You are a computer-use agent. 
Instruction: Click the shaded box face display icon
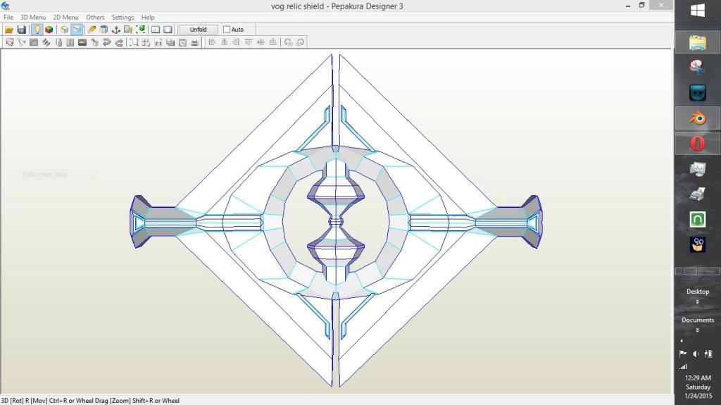(x=64, y=30)
